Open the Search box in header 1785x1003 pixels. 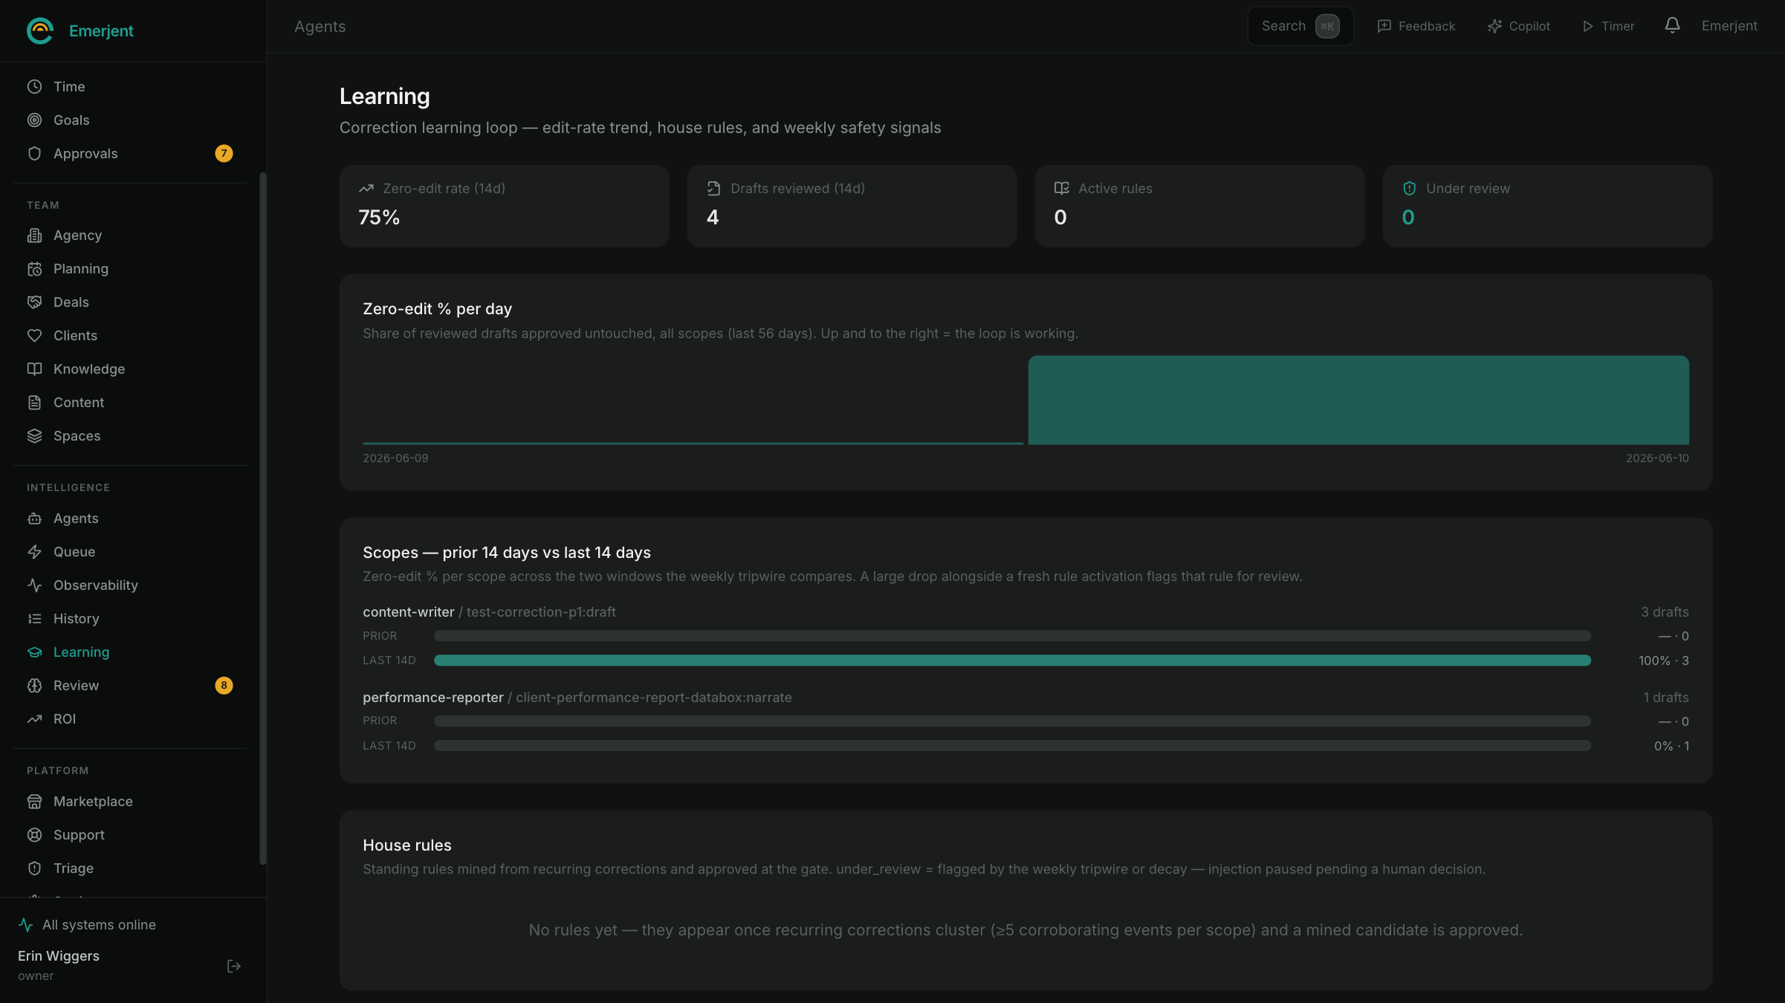1300,26
